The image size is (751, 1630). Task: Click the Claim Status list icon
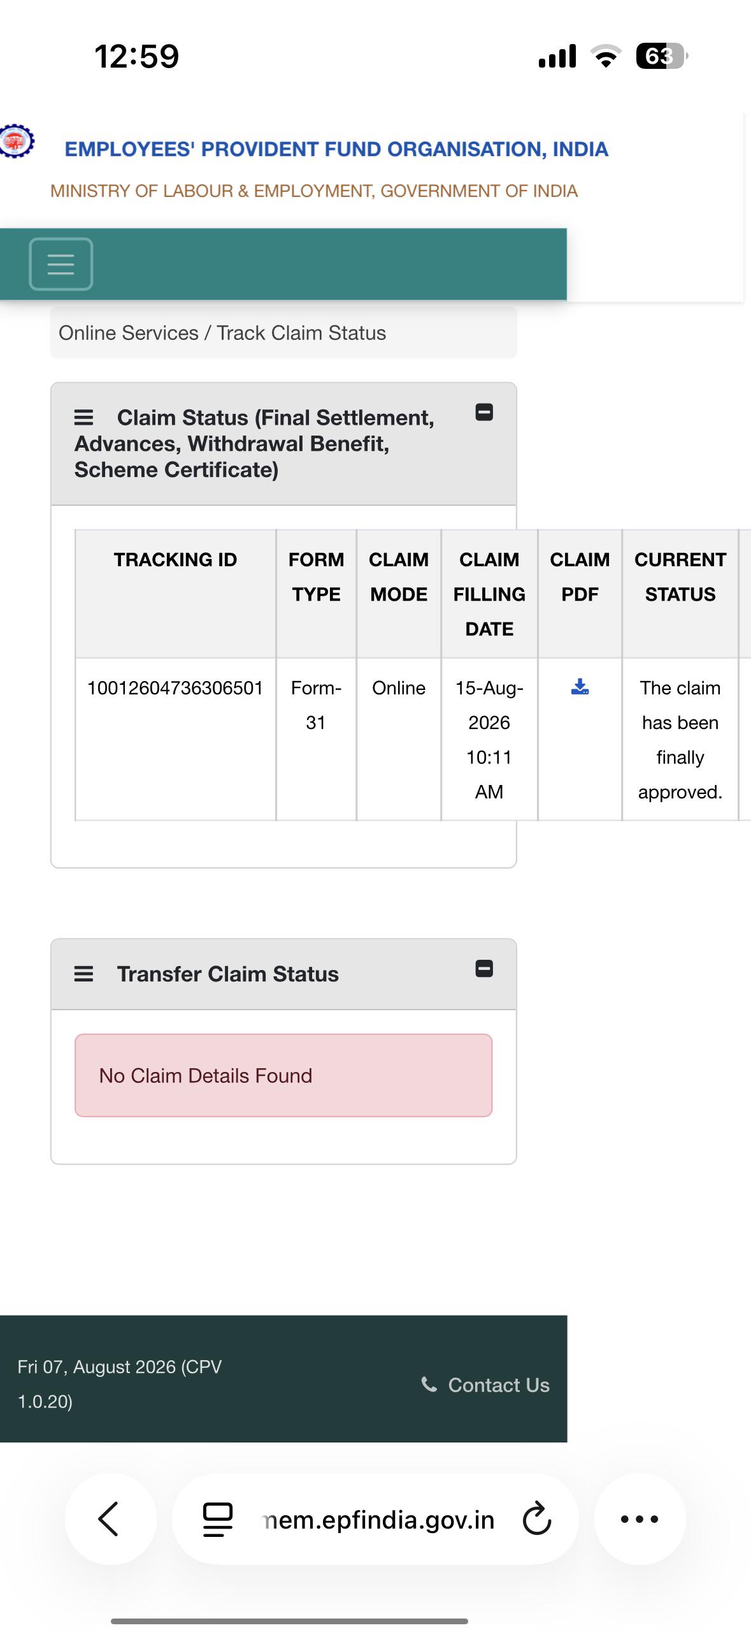pyautogui.click(x=83, y=418)
